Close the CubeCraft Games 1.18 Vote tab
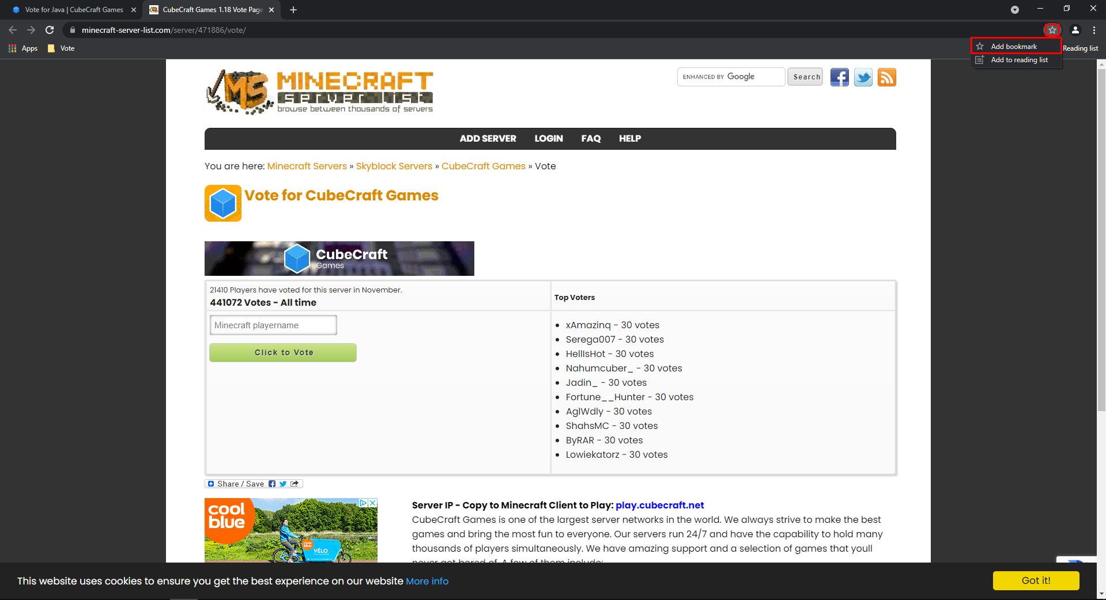Screen dimensions: 1106x600 pos(271,10)
